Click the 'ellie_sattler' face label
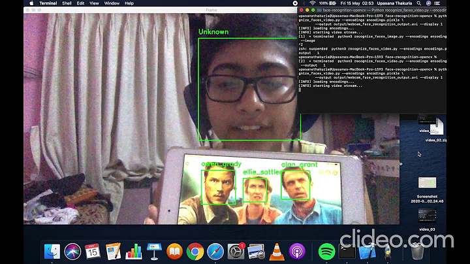This screenshot has width=470, height=264. [262, 172]
